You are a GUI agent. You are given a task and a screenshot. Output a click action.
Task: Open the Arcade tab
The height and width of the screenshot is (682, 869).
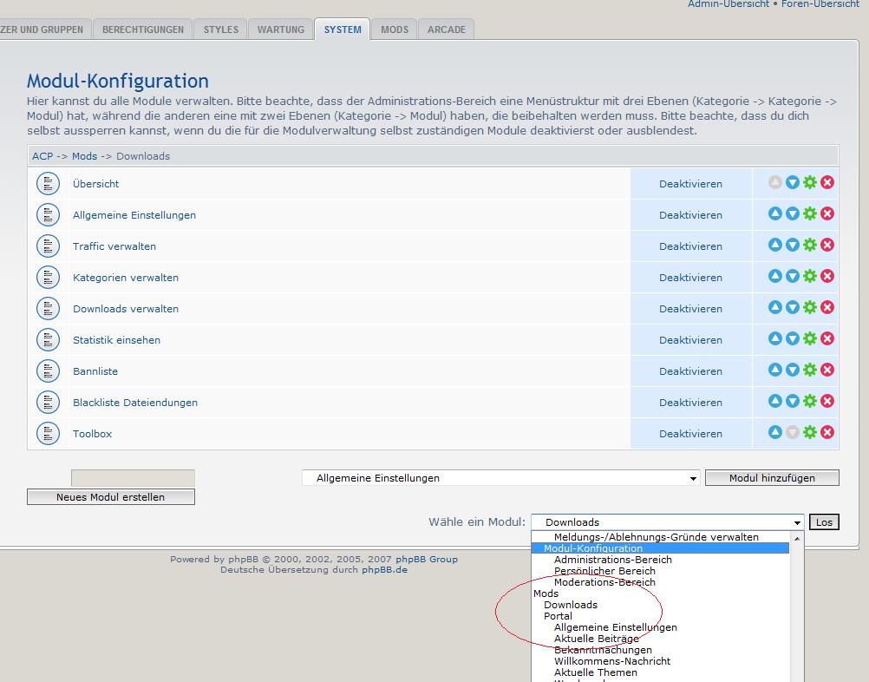[446, 30]
